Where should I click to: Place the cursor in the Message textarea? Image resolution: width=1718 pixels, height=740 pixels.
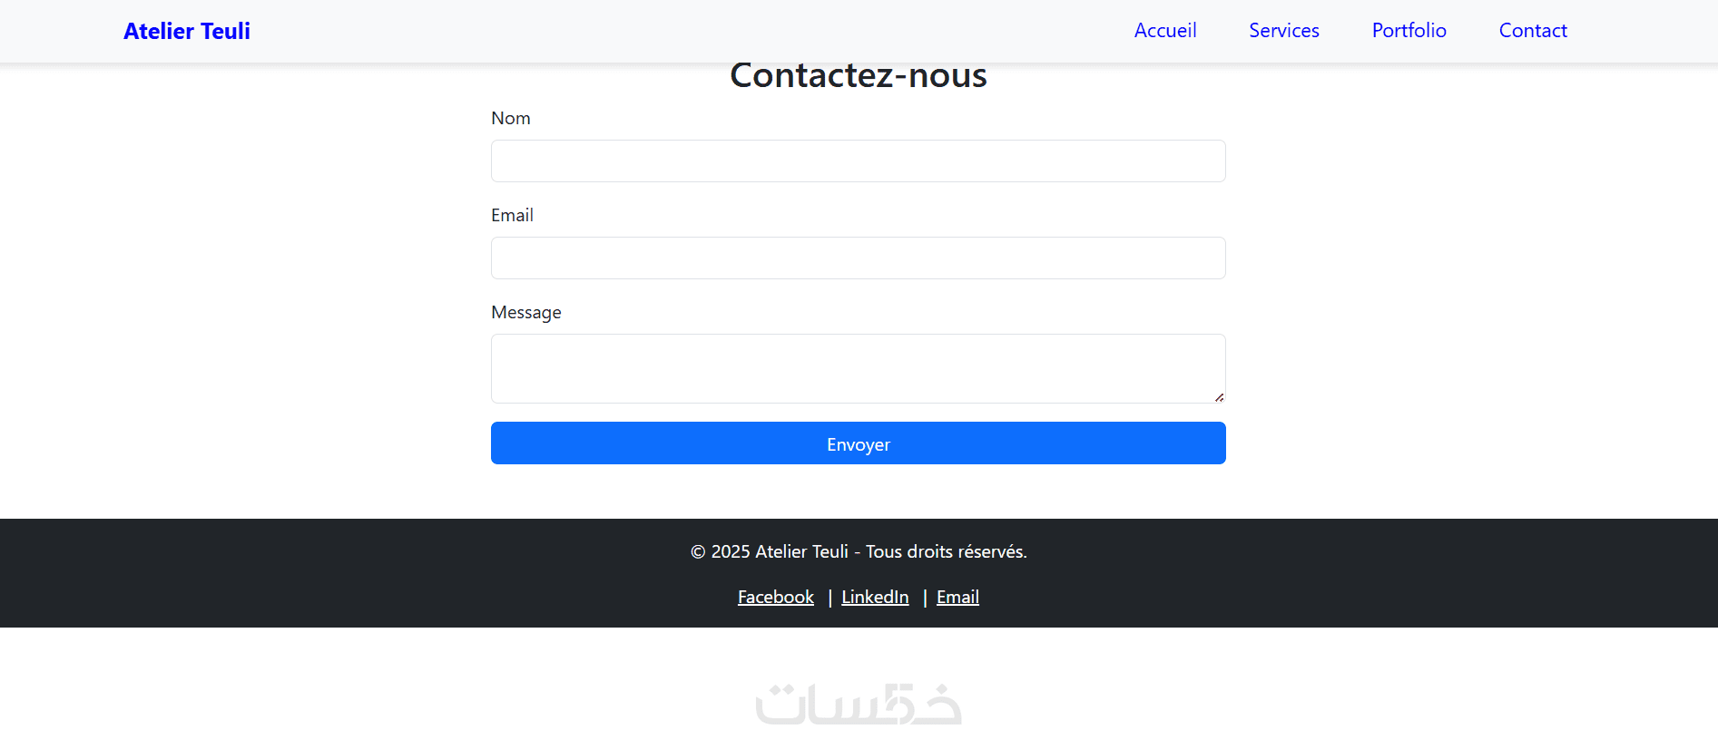click(858, 368)
